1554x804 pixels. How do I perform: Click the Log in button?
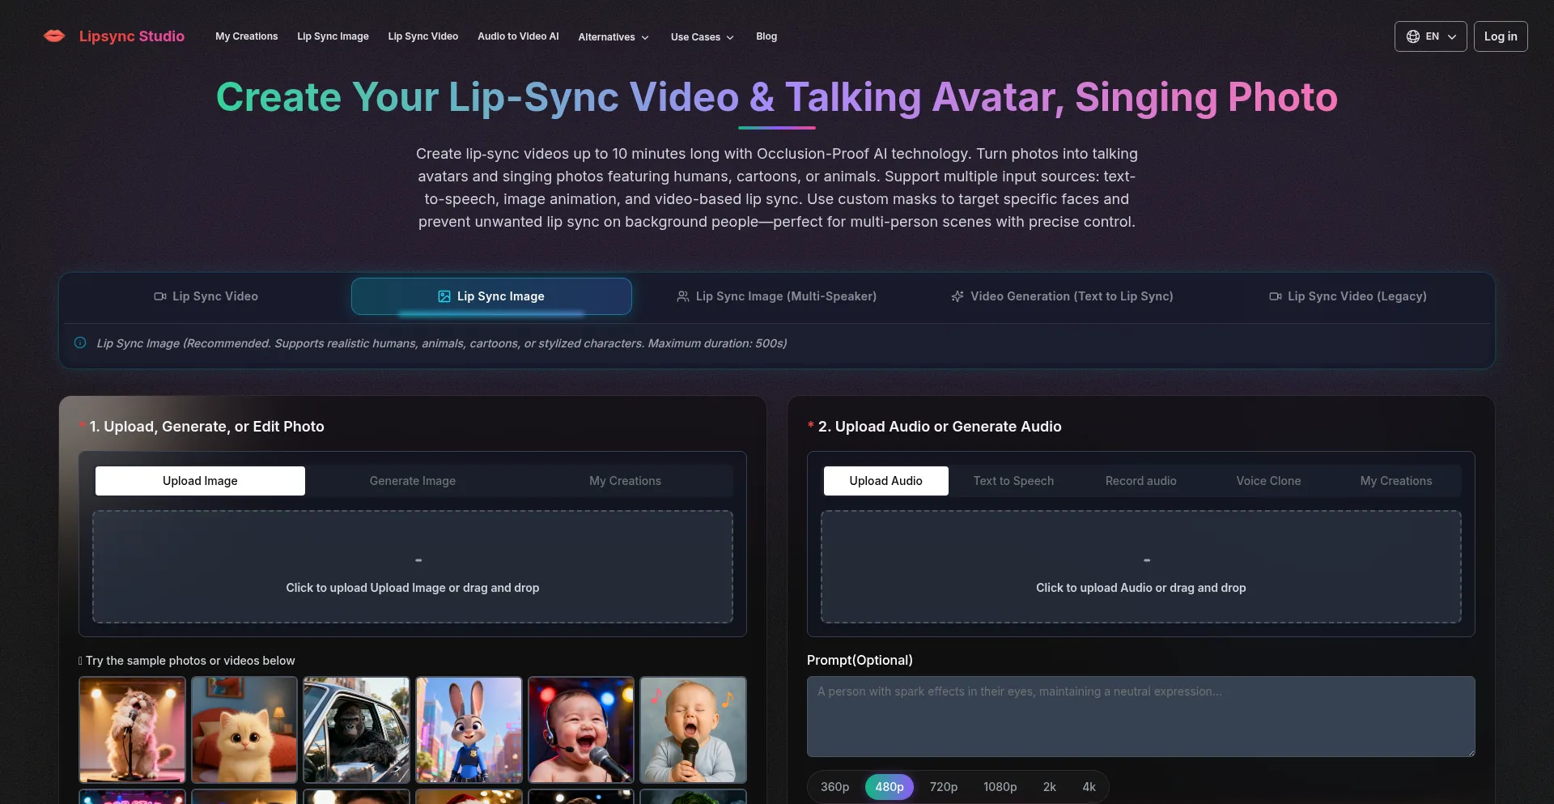click(x=1501, y=36)
